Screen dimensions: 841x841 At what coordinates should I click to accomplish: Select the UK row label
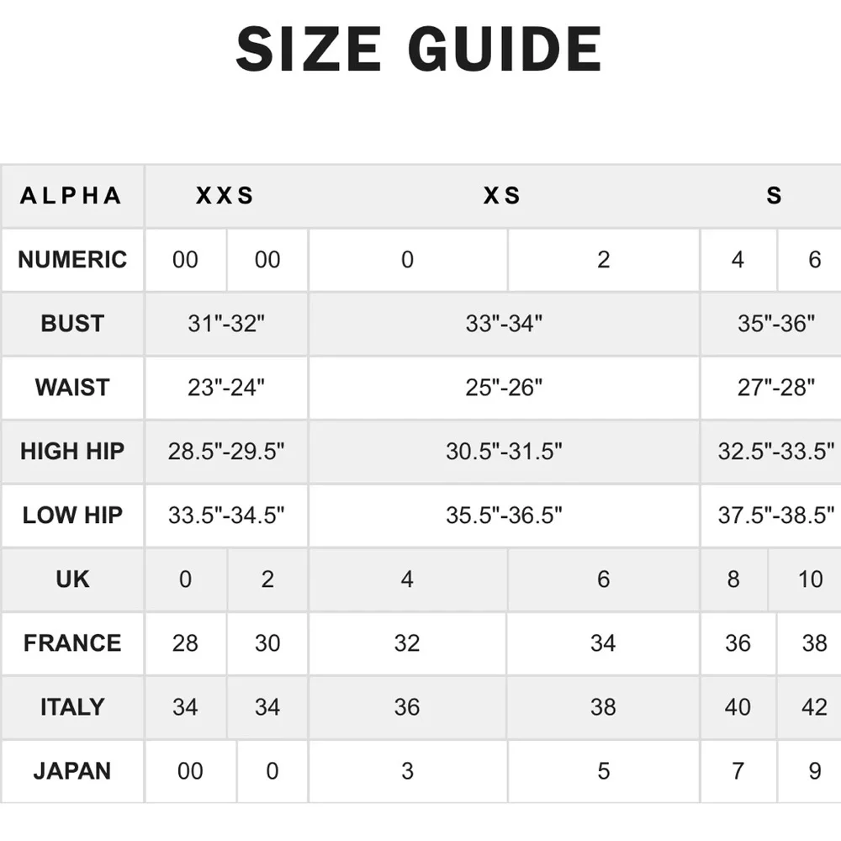[72, 579]
